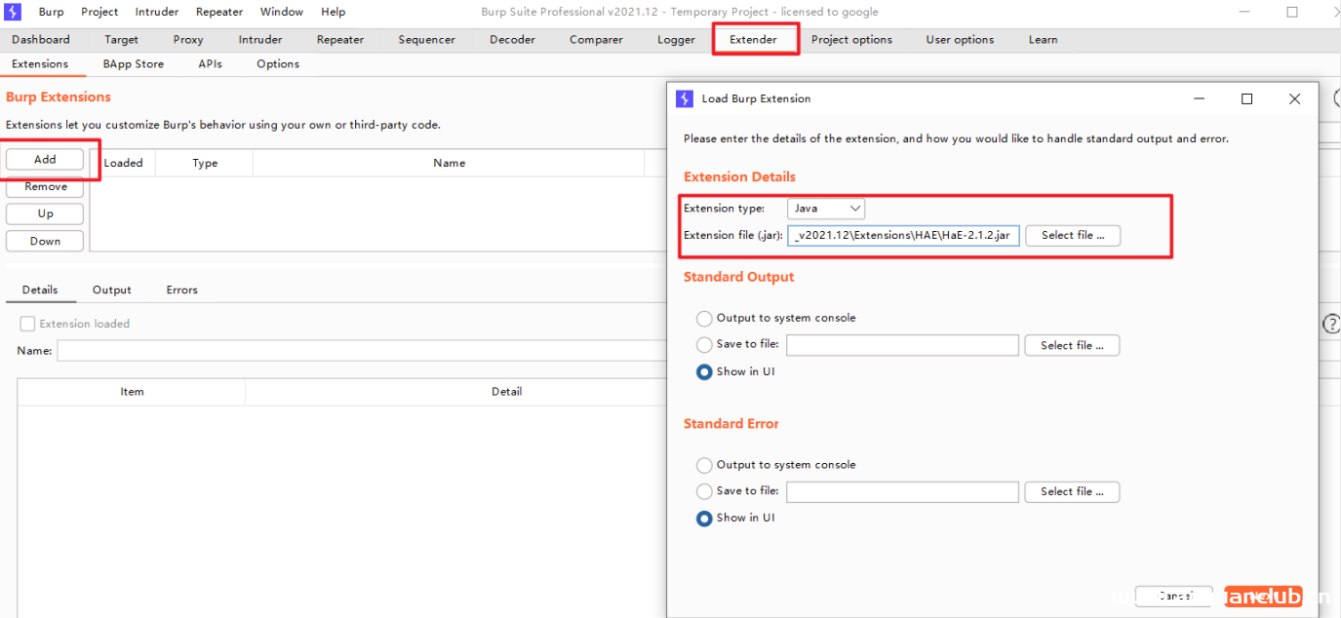Click the Burp Suite logo icon in title bar

pos(14,12)
